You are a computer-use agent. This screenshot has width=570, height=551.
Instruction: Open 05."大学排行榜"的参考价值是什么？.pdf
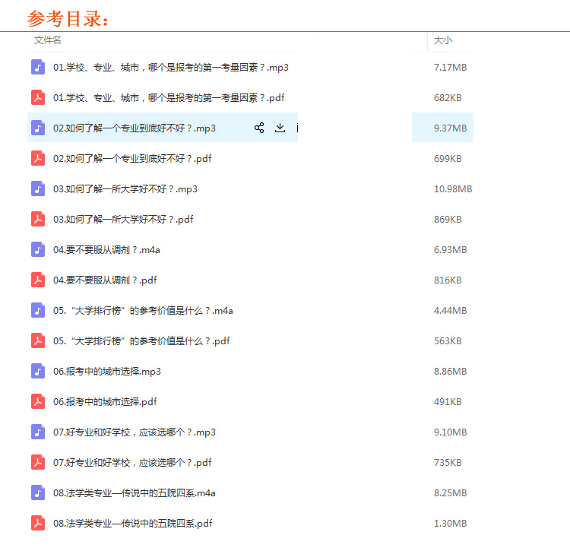point(141,340)
